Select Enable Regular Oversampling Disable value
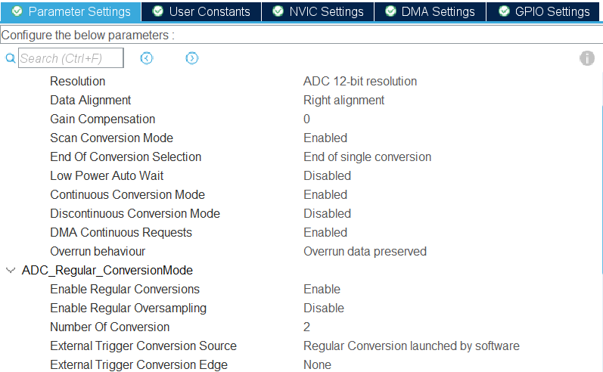This screenshot has width=603, height=372. click(x=324, y=308)
